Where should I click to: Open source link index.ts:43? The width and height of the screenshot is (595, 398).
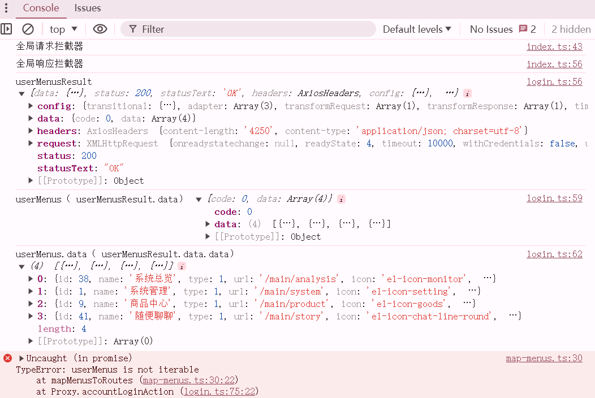click(x=554, y=47)
